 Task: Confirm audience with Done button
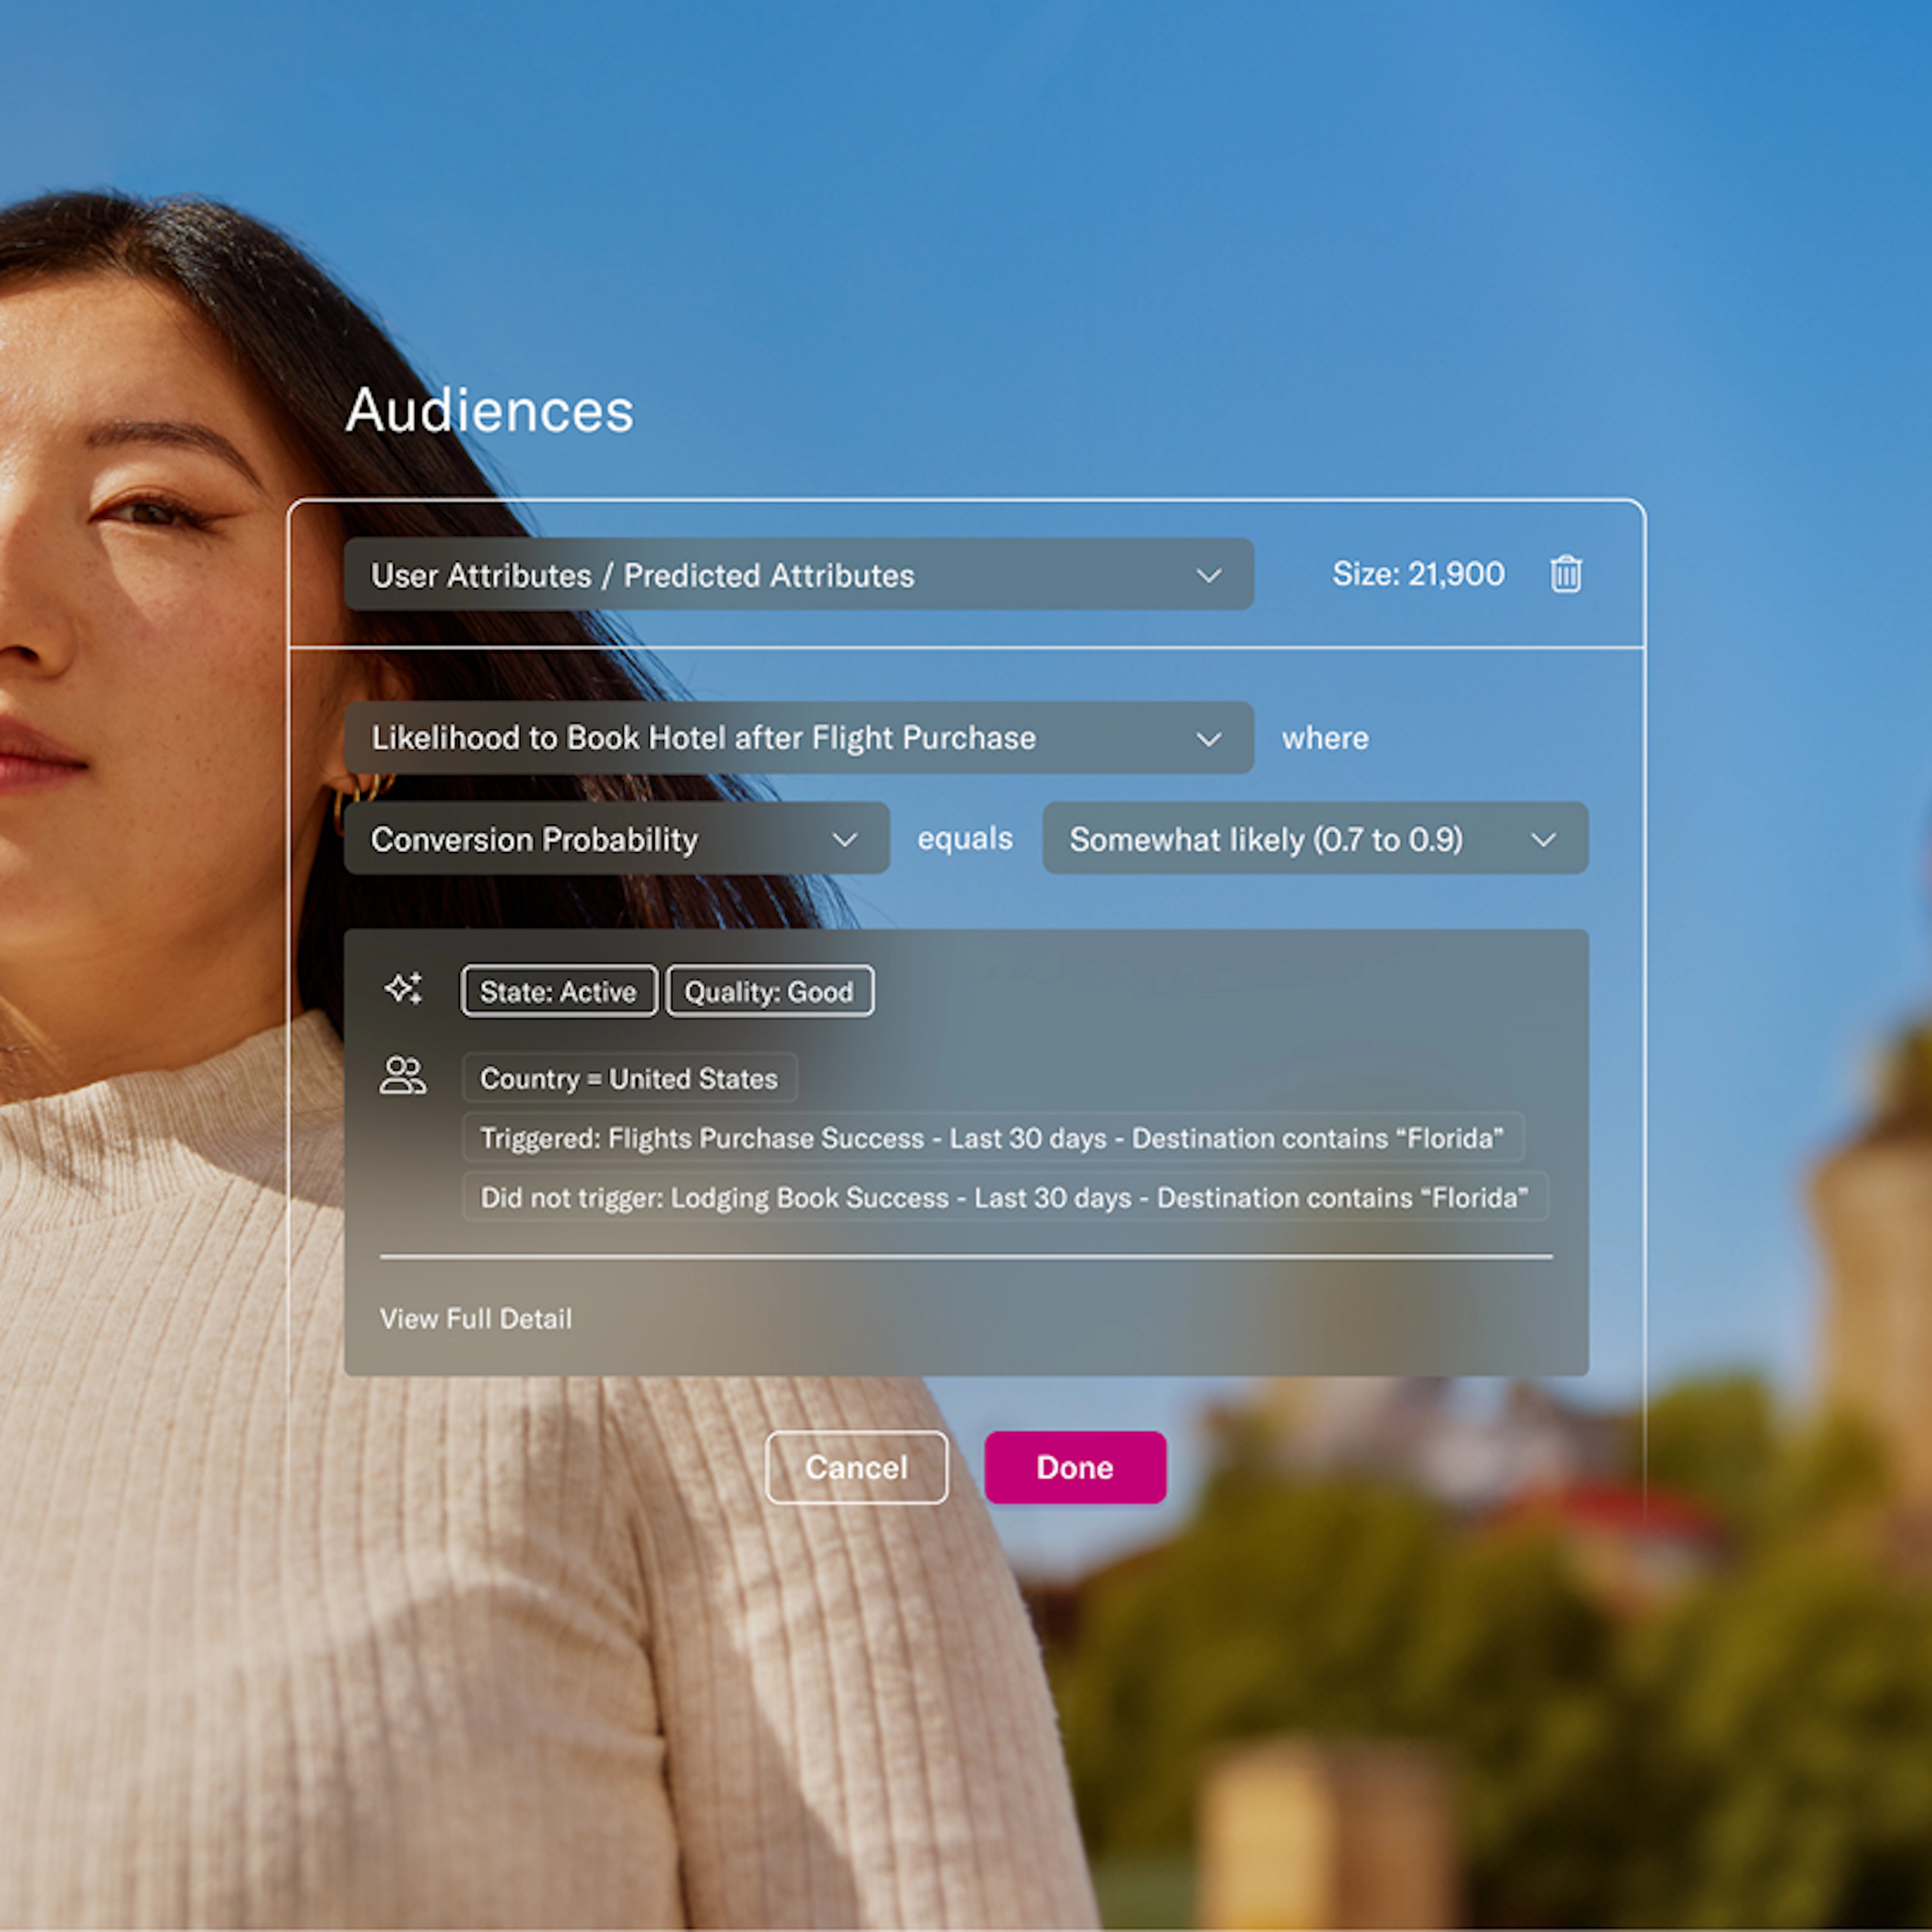click(1075, 1467)
